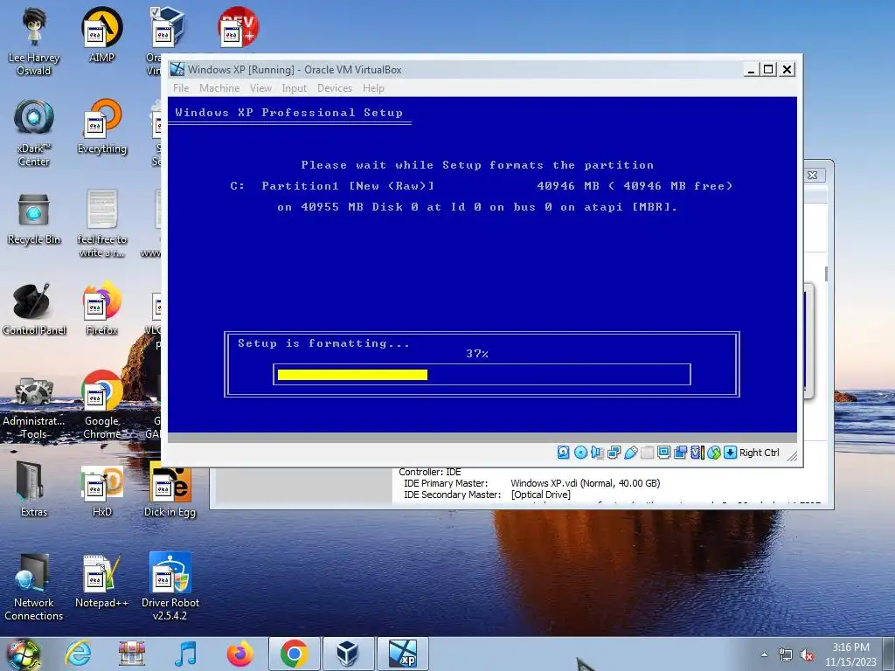Click the recording status icon
This screenshot has width=895, height=671.
(x=680, y=453)
